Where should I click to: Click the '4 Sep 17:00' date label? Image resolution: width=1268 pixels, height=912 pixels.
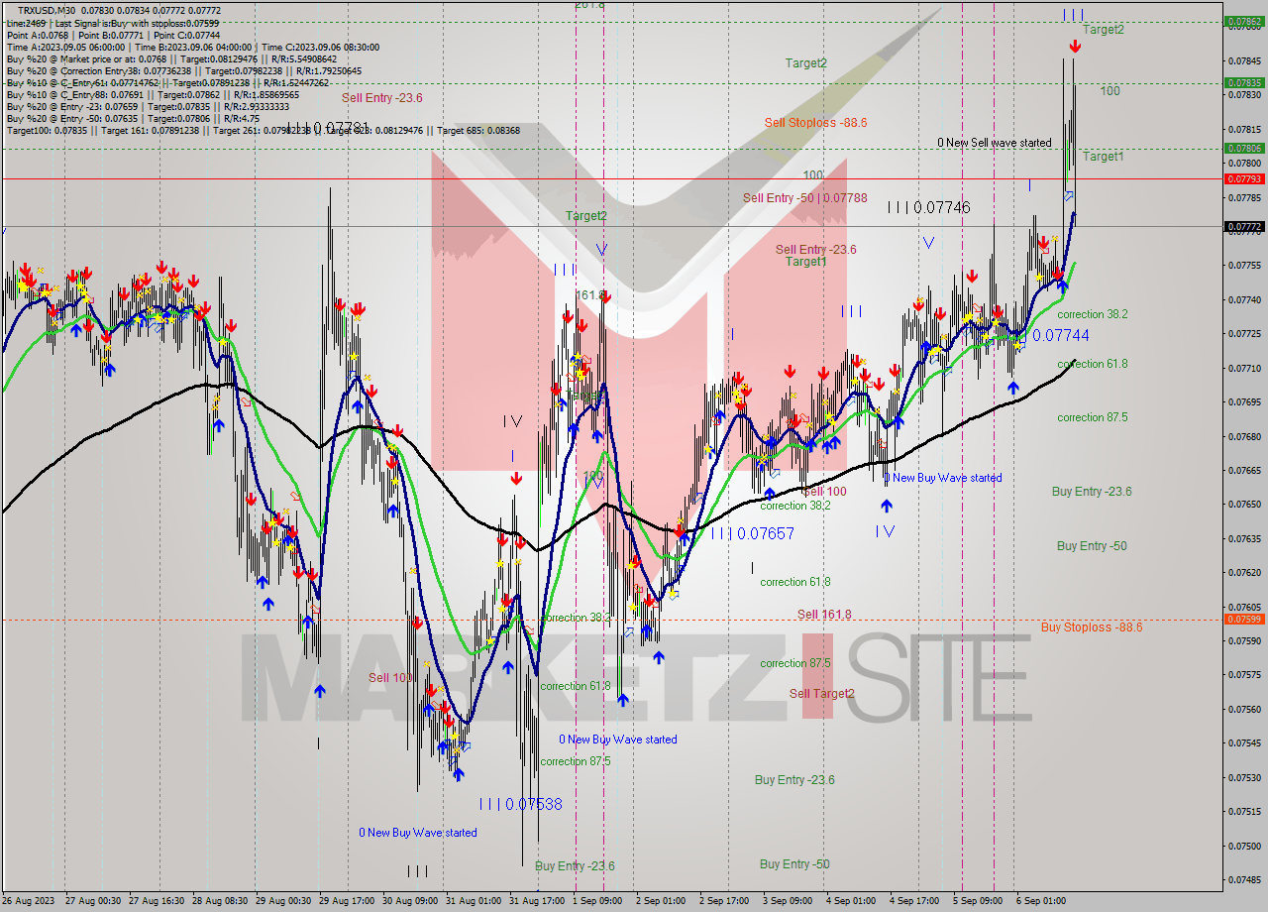[915, 901]
